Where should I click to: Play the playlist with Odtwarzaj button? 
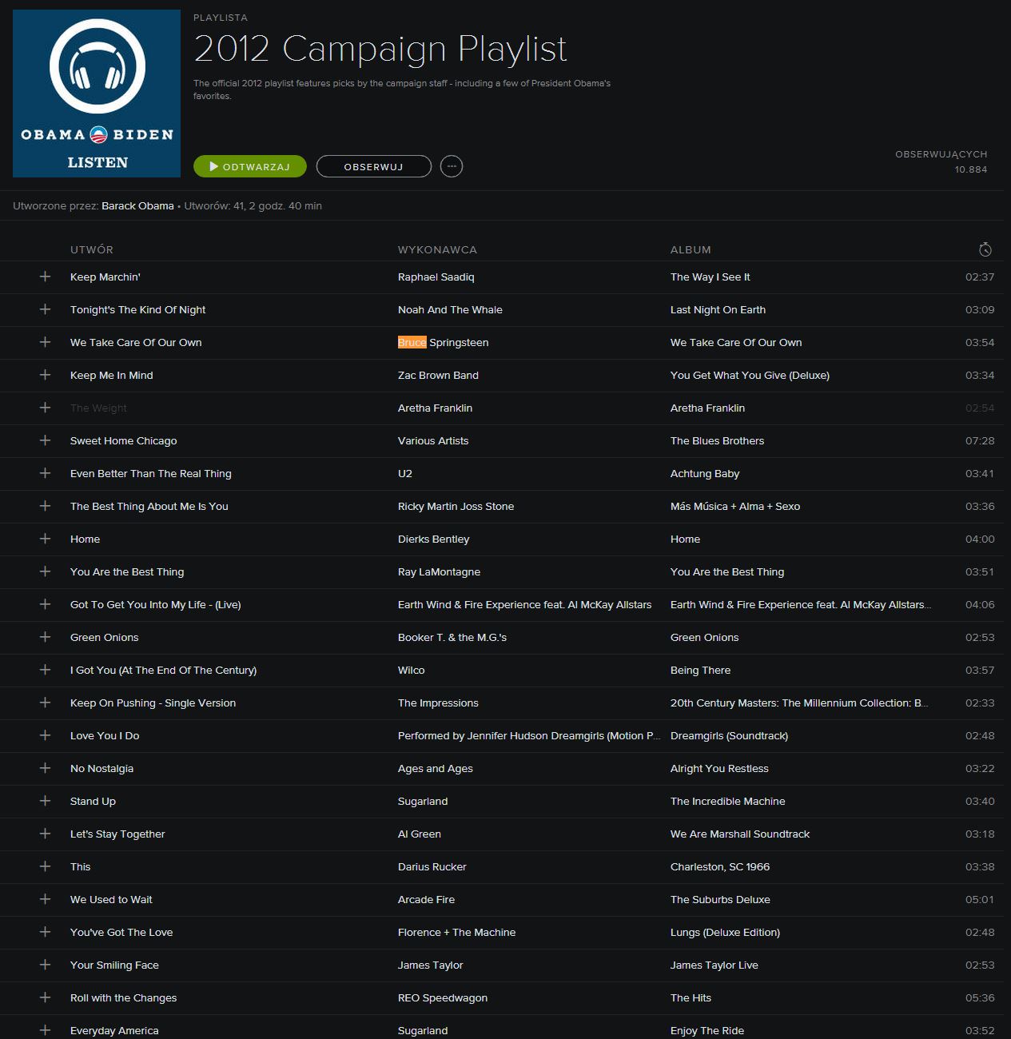pyautogui.click(x=250, y=166)
